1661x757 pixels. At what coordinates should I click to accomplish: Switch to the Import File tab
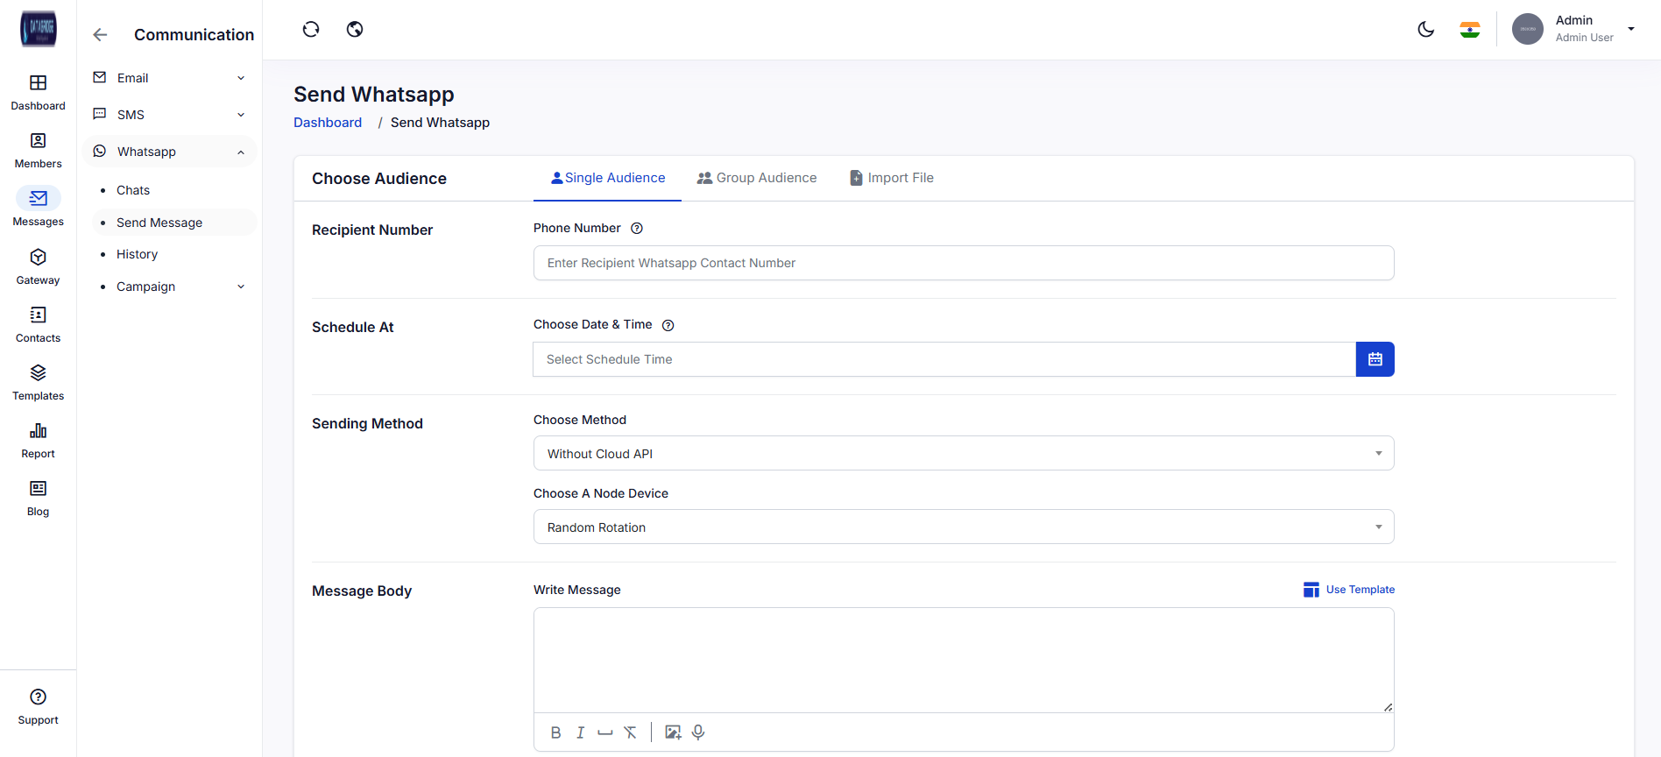tap(892, 178)
